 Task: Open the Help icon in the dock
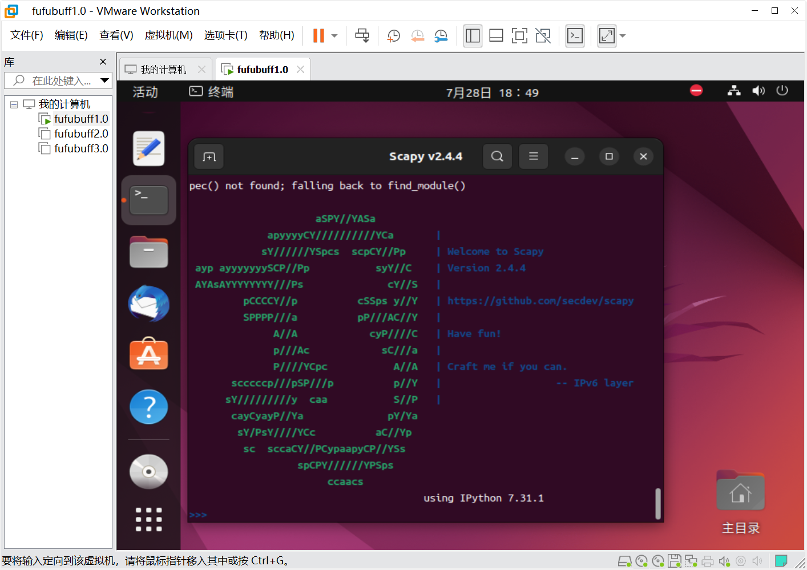pos(149,407)
